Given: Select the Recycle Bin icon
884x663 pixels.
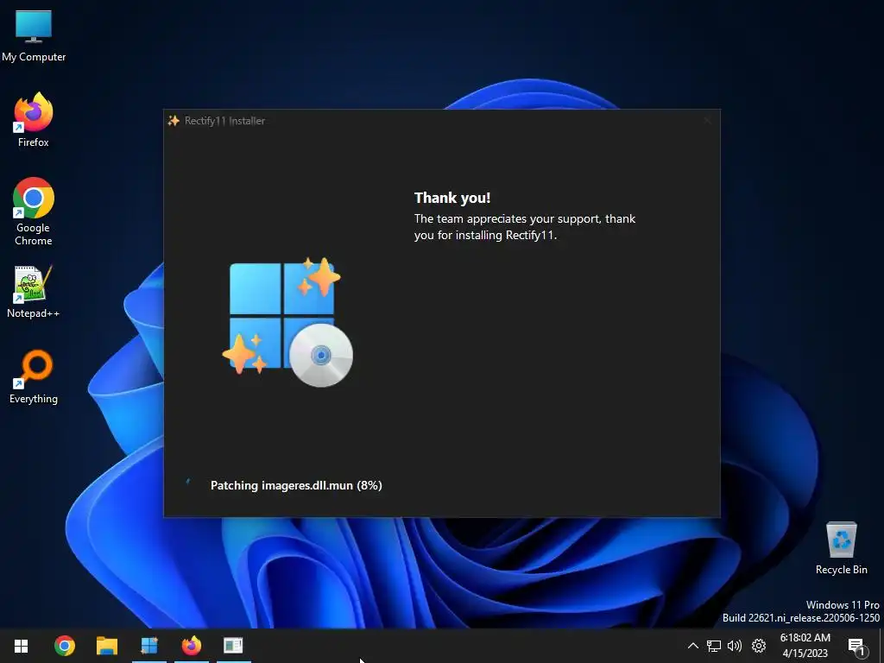Looking at the screenshot, I should 841,548.
